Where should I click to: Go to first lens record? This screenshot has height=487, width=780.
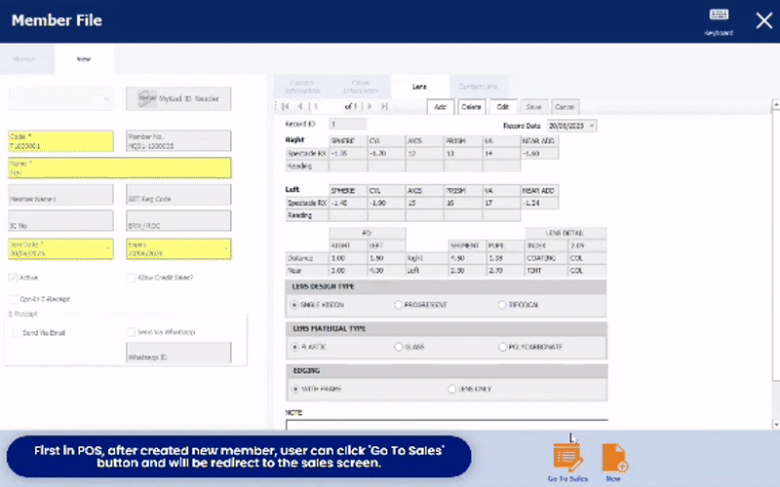(x=286, y=106)
